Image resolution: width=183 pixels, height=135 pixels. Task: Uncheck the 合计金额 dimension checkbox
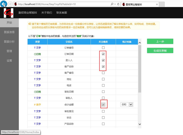click(x=103, y=104)
